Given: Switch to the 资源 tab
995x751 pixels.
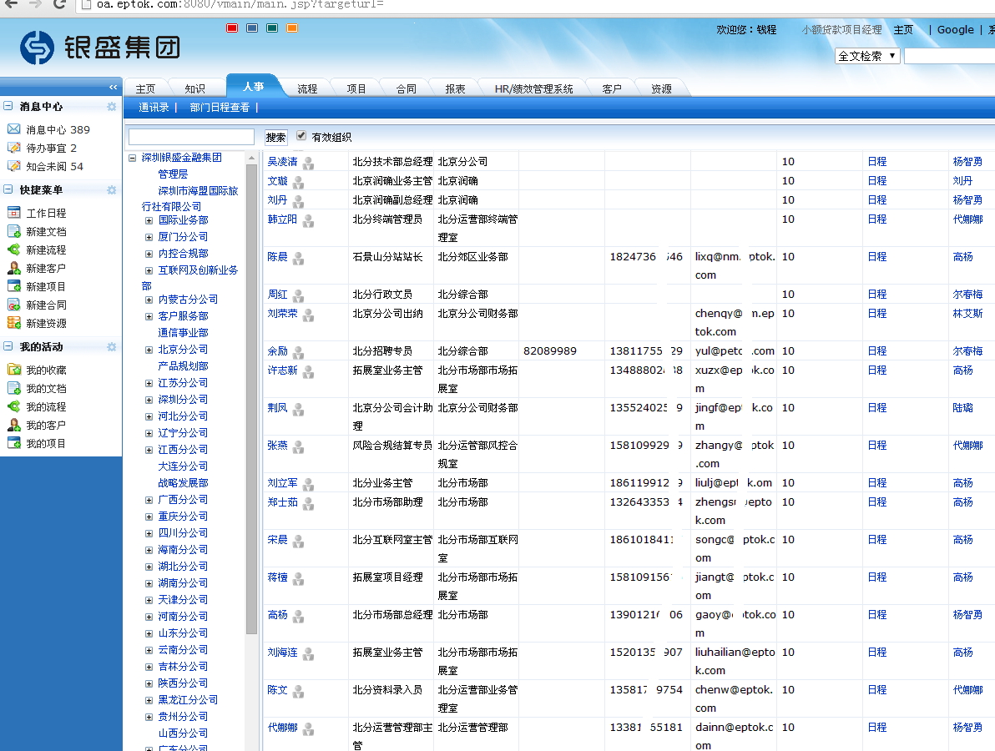Looking at the screenshot, I should [x=661, y=88].
